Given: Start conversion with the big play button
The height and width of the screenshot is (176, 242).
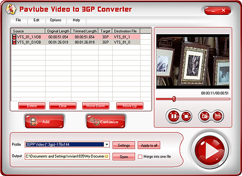Looking at the screenshot, I should click(210, 150).
